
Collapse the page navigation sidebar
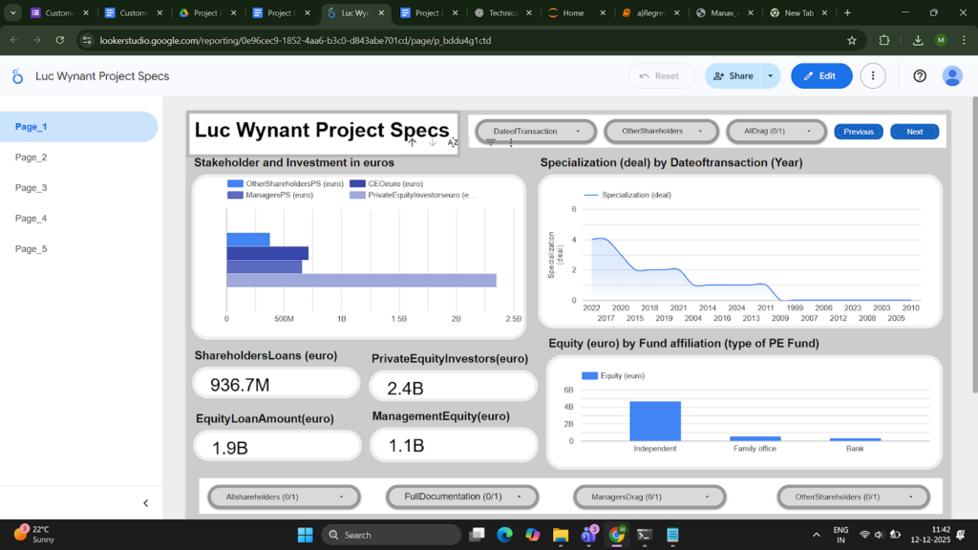pos(146,503)
